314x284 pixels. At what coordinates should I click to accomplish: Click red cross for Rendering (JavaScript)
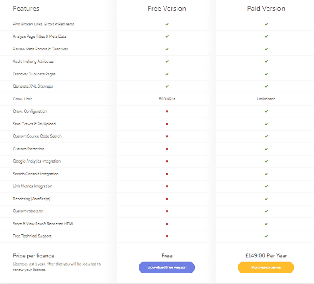point(167,199)
